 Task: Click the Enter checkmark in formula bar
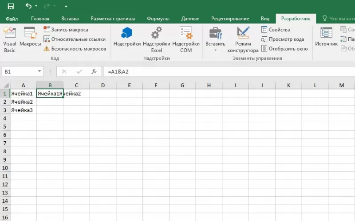(x=79, y=72)
